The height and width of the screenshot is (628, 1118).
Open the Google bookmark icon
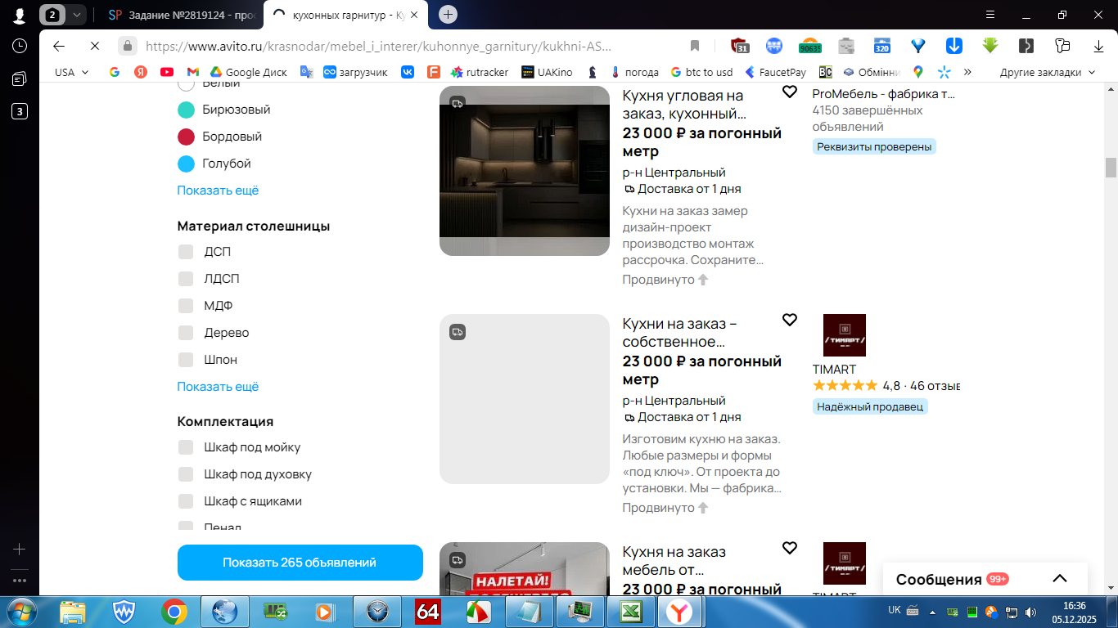click(115, 72)
